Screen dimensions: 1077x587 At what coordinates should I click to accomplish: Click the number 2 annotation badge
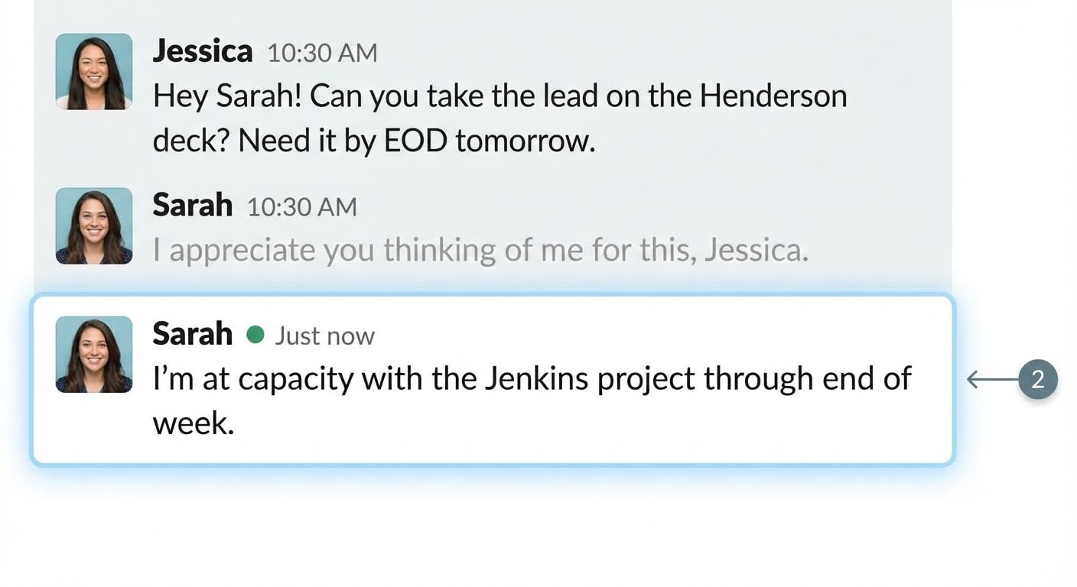[1038, 380]
